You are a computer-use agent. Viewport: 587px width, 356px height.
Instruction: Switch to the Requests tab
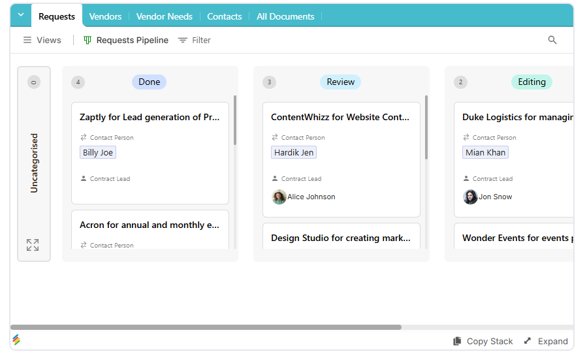click(x=57, y=16)
